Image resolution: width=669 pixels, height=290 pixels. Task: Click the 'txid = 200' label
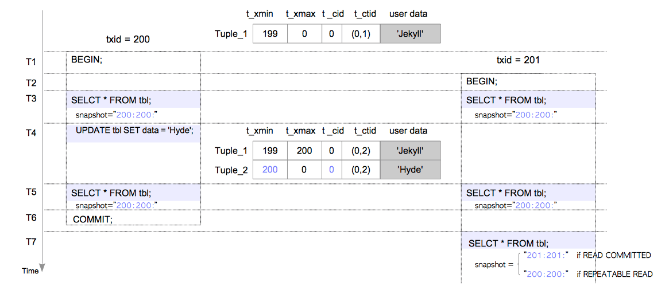(x=128, y=40)
